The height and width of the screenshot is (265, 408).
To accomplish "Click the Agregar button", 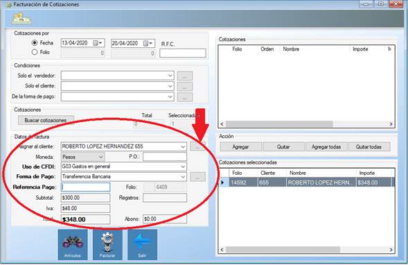I will (240, 146).
